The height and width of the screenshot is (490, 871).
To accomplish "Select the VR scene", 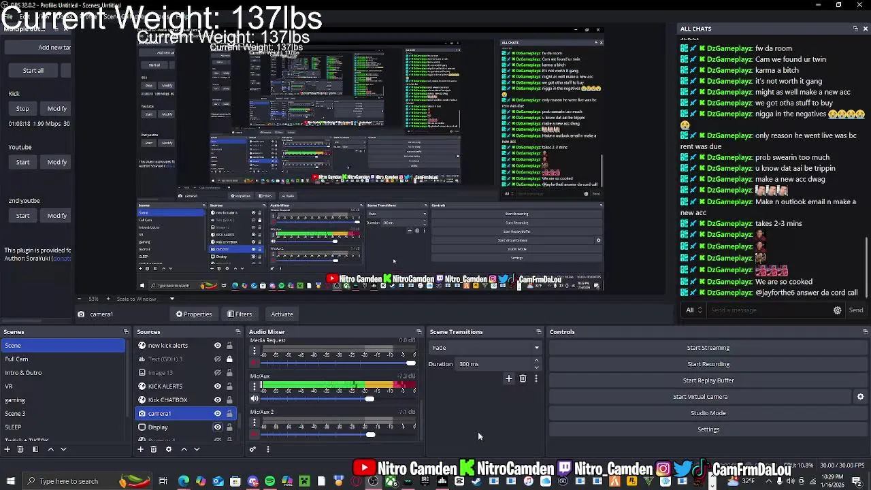I will (63, 387).
